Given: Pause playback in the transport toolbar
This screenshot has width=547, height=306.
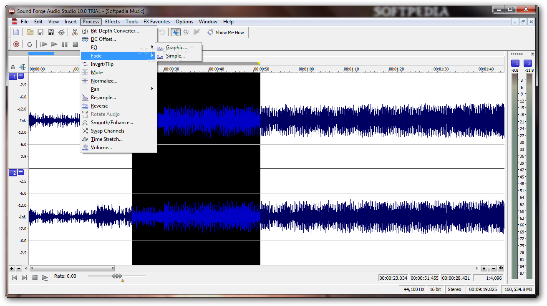Looking at the screenshot, I should [x=65, y=44].
